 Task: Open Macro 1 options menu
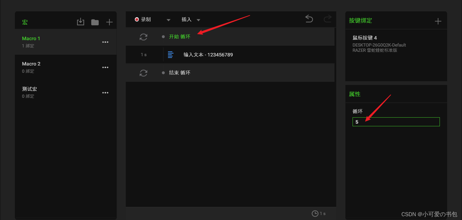(105, 42)
